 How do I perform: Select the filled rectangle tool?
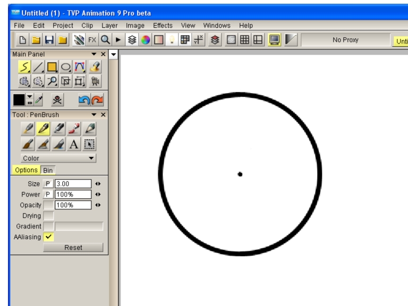tap(52, 67)
